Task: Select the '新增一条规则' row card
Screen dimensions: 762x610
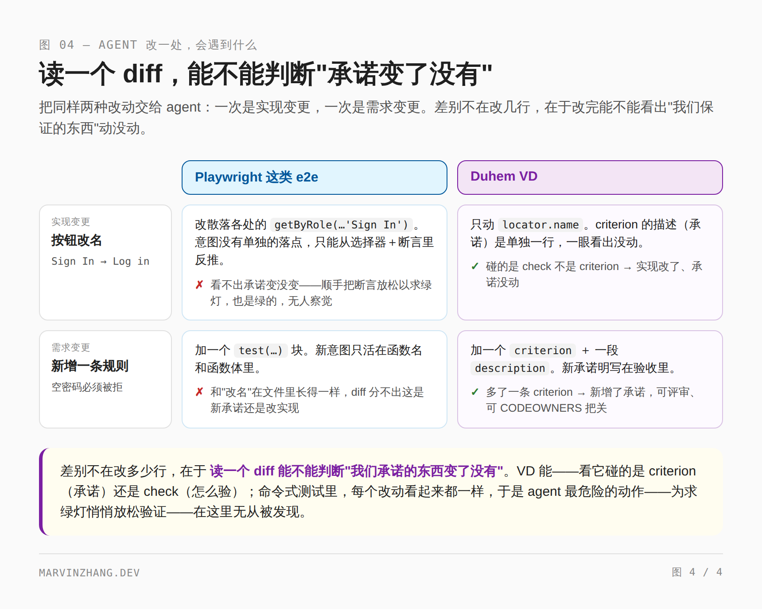Action: coord(105,379)
